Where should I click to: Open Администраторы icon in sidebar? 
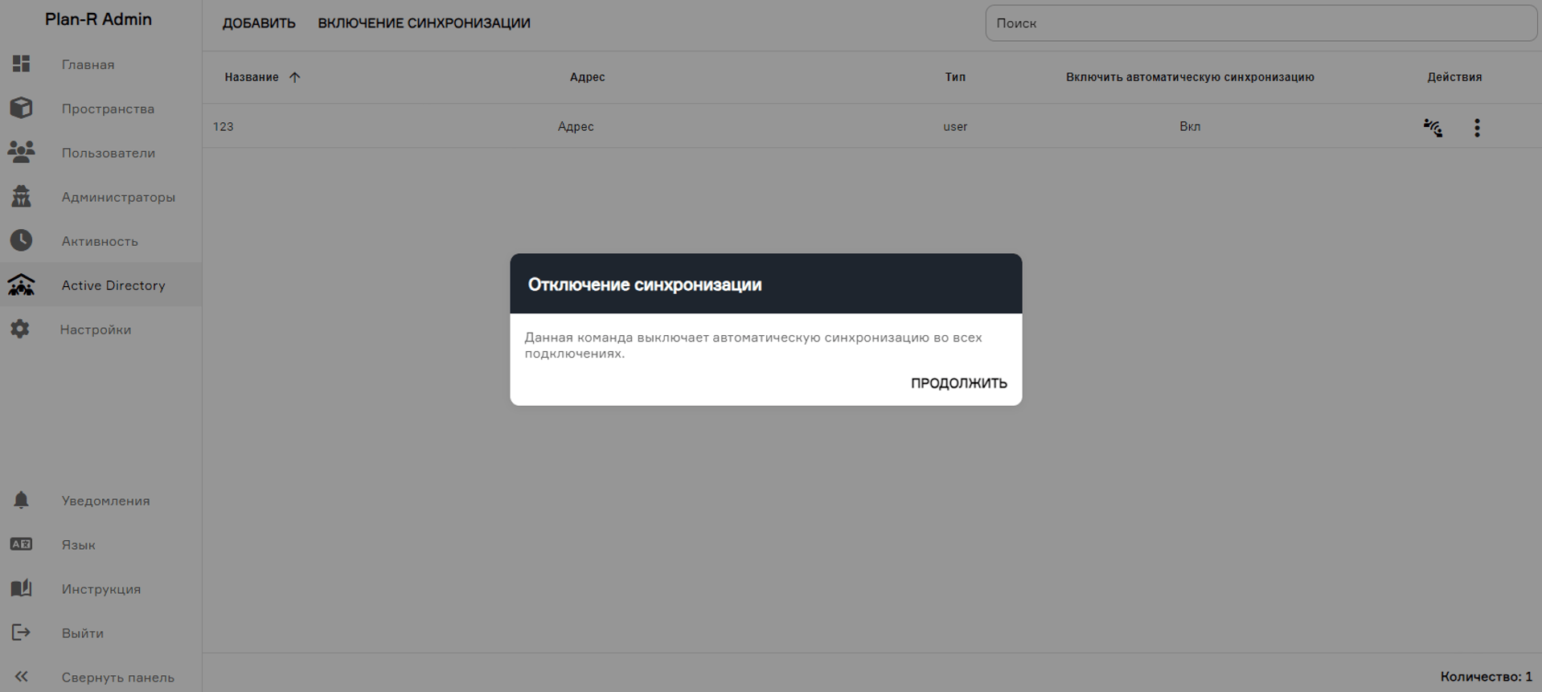click(x=21, y=197)
